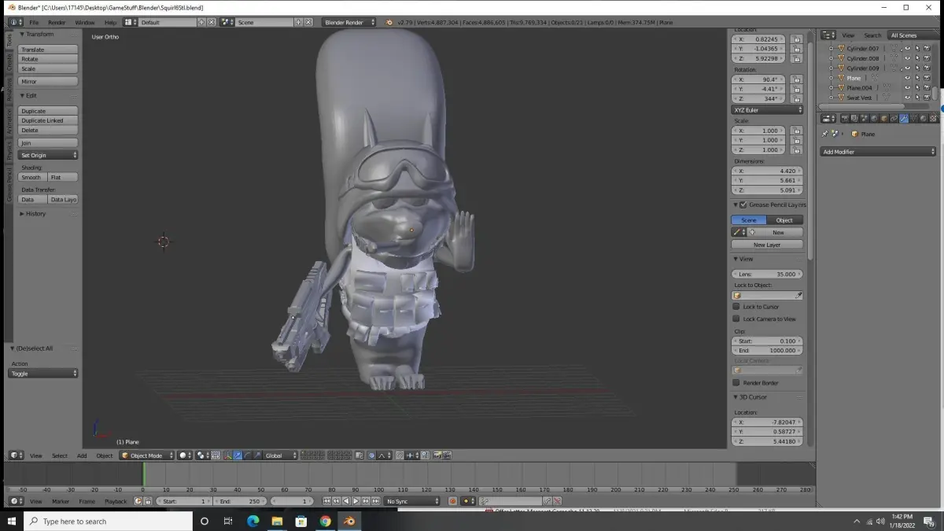The width and height of the screenshot is (944, 531).
Task: Open the mesh Data properties triangle icon
Action: coord(913,118)
